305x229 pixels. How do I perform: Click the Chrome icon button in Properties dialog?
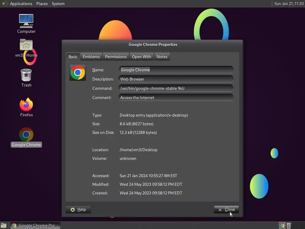pos(78,73)
